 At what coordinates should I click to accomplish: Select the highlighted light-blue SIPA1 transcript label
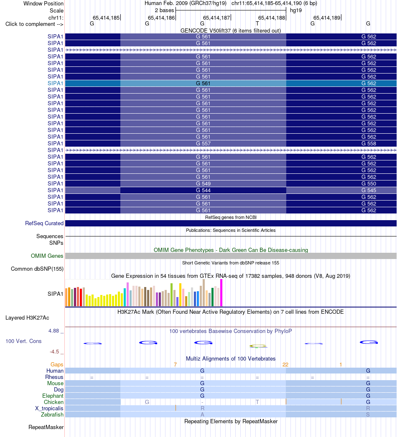click(56, 83)
